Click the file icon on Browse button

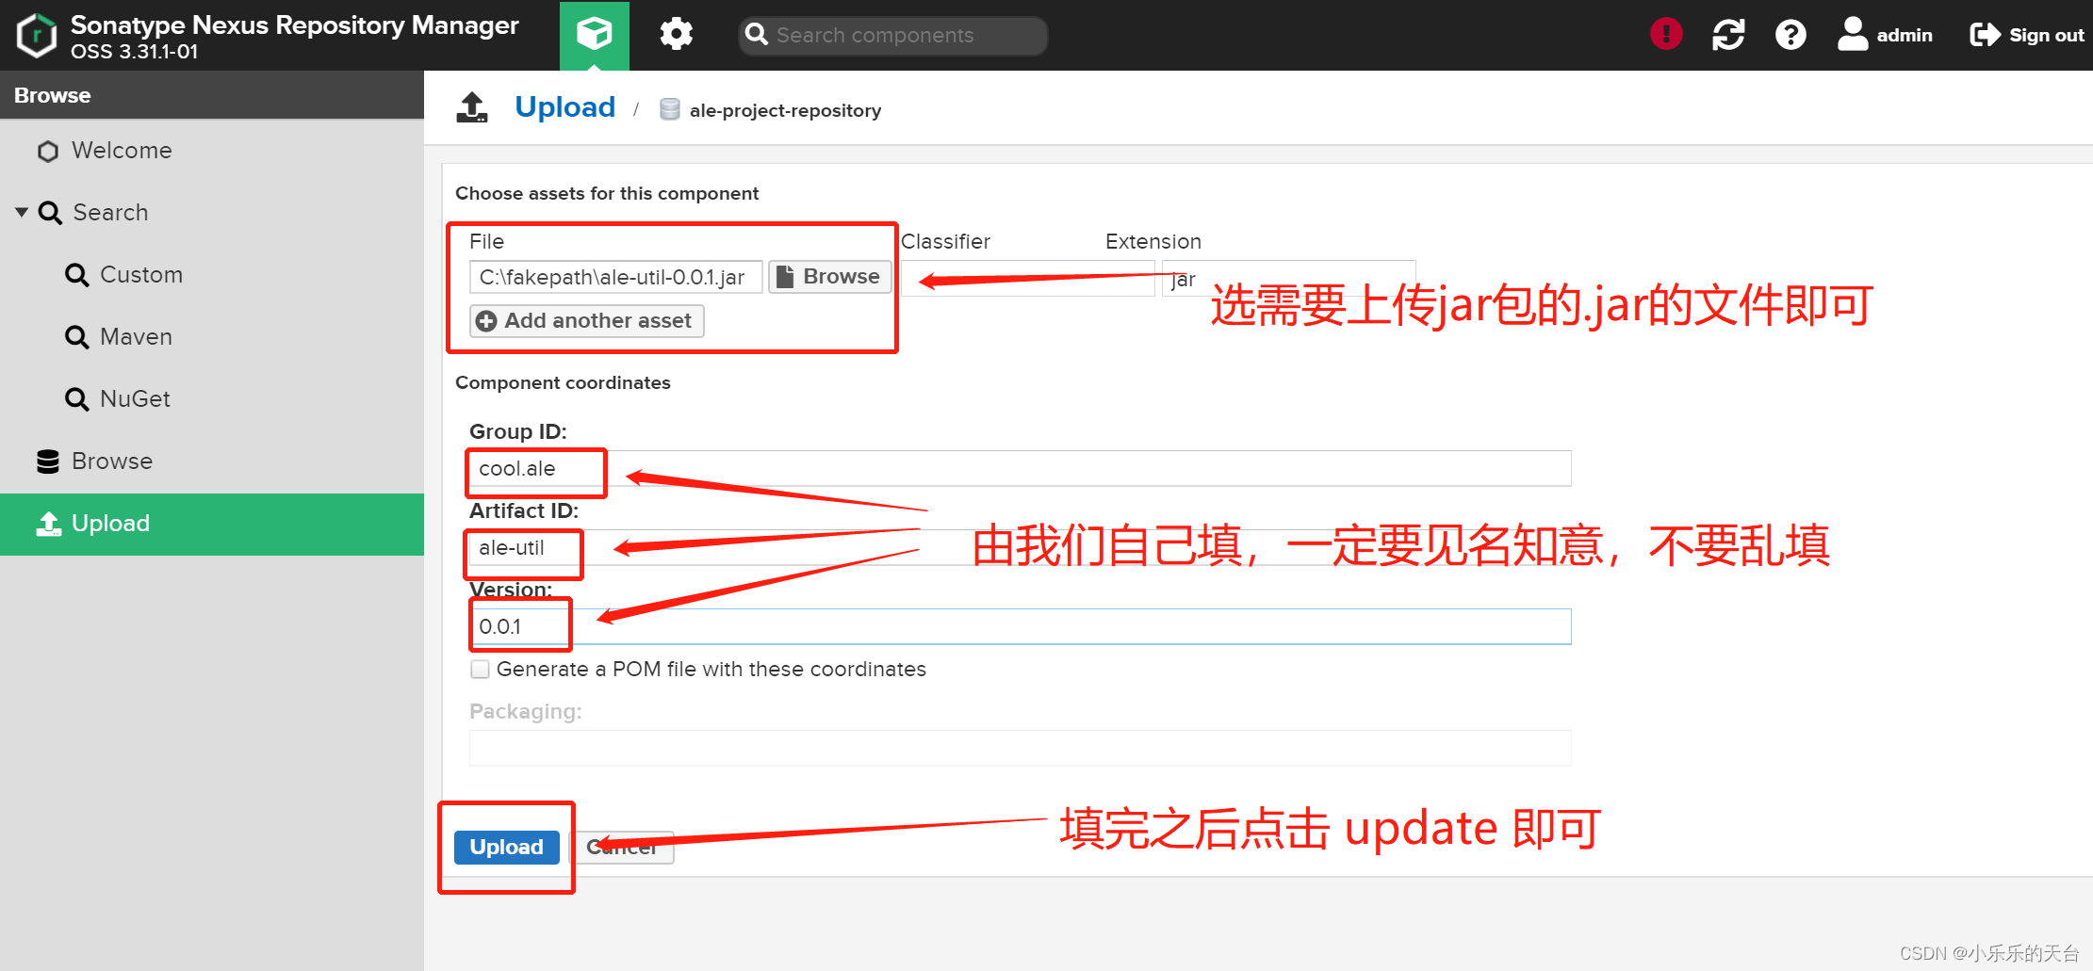785,276
